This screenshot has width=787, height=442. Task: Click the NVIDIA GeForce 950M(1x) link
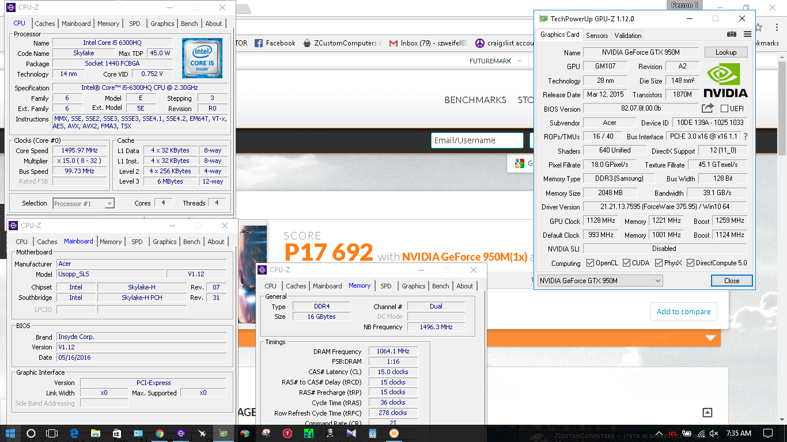464,257
